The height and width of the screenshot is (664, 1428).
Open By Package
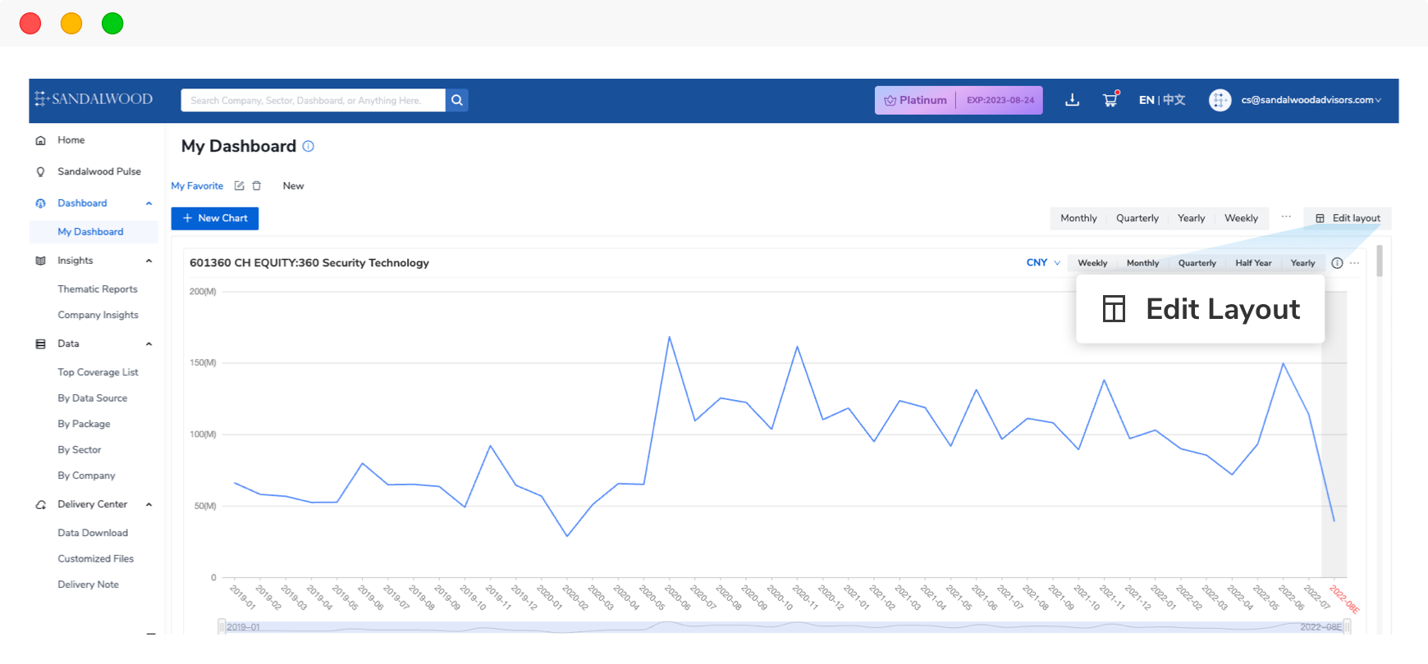click(84, 424)
